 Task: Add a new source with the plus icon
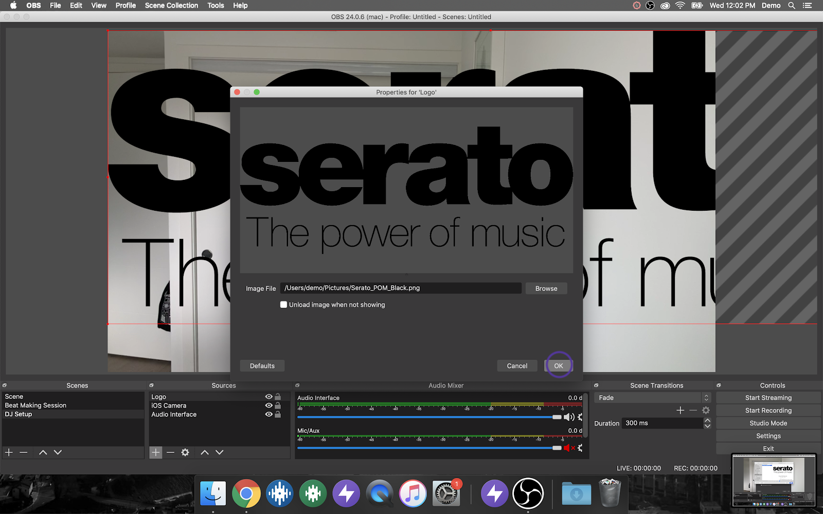click(156, 452)
